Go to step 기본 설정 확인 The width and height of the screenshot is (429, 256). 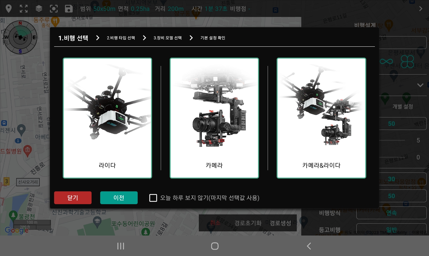tap(213, 38)
